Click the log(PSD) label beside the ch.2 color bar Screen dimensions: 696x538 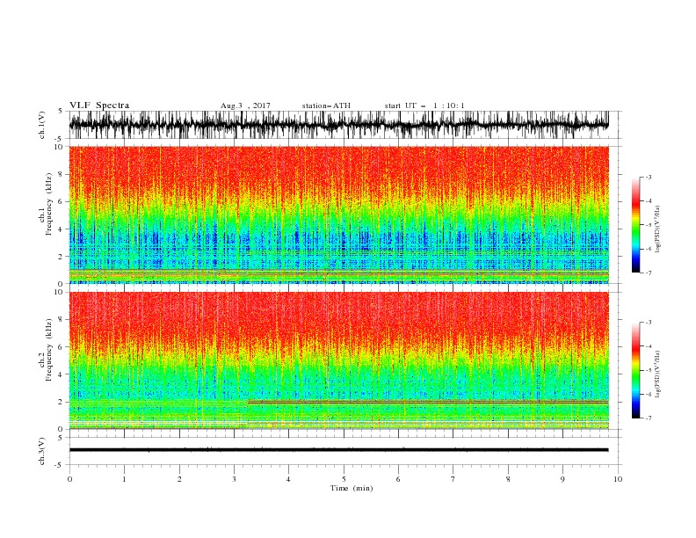(x=658, y=374)
